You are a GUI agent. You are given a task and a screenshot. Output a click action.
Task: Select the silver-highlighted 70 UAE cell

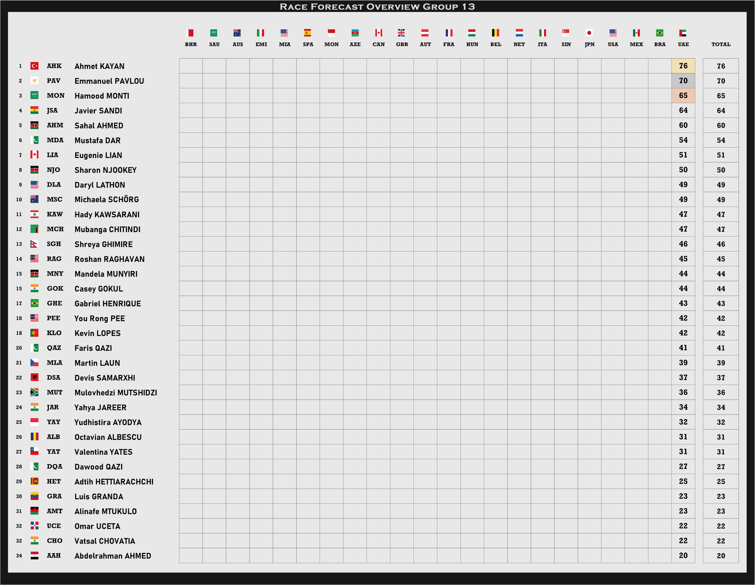[683, 81]
